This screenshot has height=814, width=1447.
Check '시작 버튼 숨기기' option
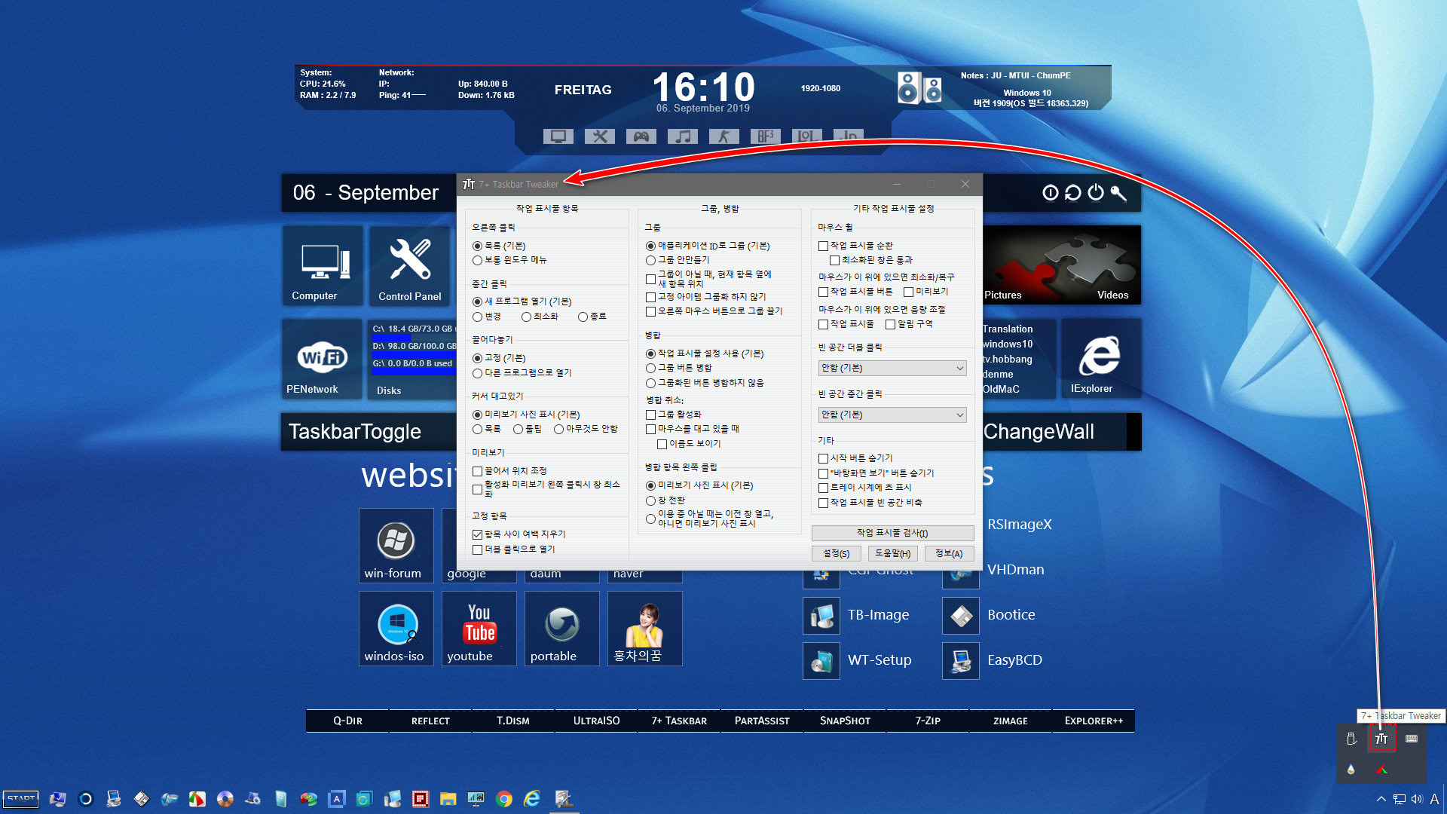tap(823, 458)
